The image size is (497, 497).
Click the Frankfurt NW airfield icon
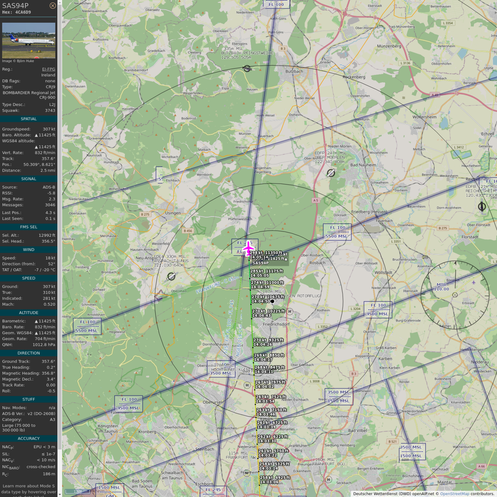pyautogui.click(x=246, y=473)
